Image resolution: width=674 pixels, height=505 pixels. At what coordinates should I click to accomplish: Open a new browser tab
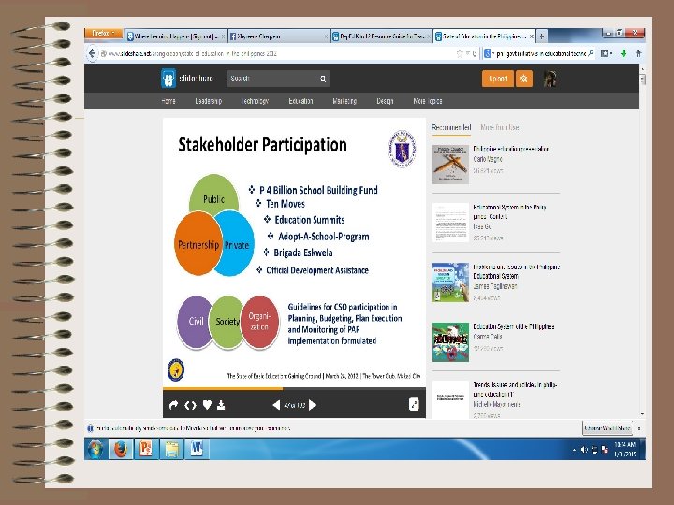[542, 36]
